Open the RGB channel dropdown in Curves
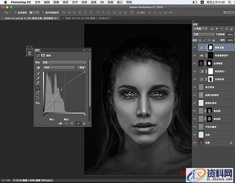Viewport: 235px width, 183px height. pyautogui.click(x=59, y=68)
